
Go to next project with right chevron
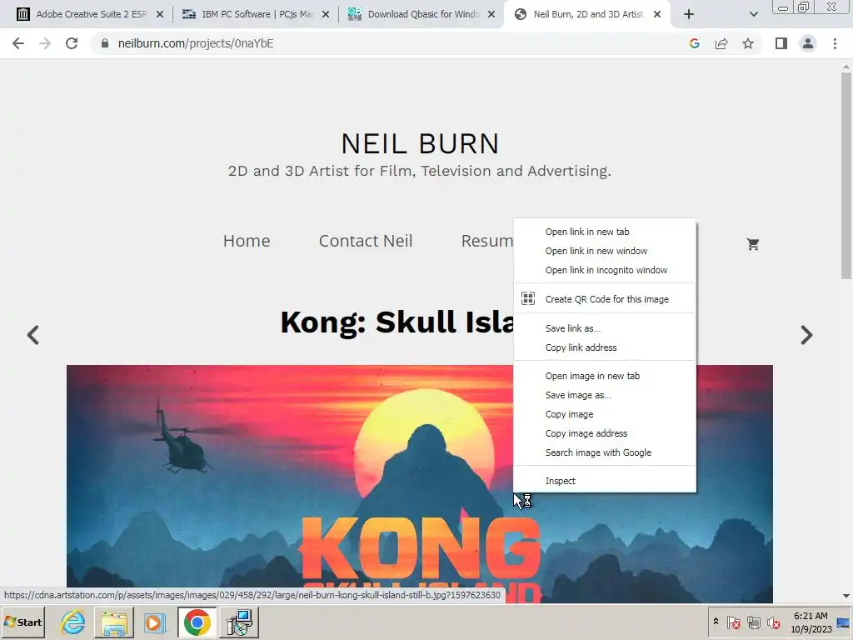coord(806,335)
